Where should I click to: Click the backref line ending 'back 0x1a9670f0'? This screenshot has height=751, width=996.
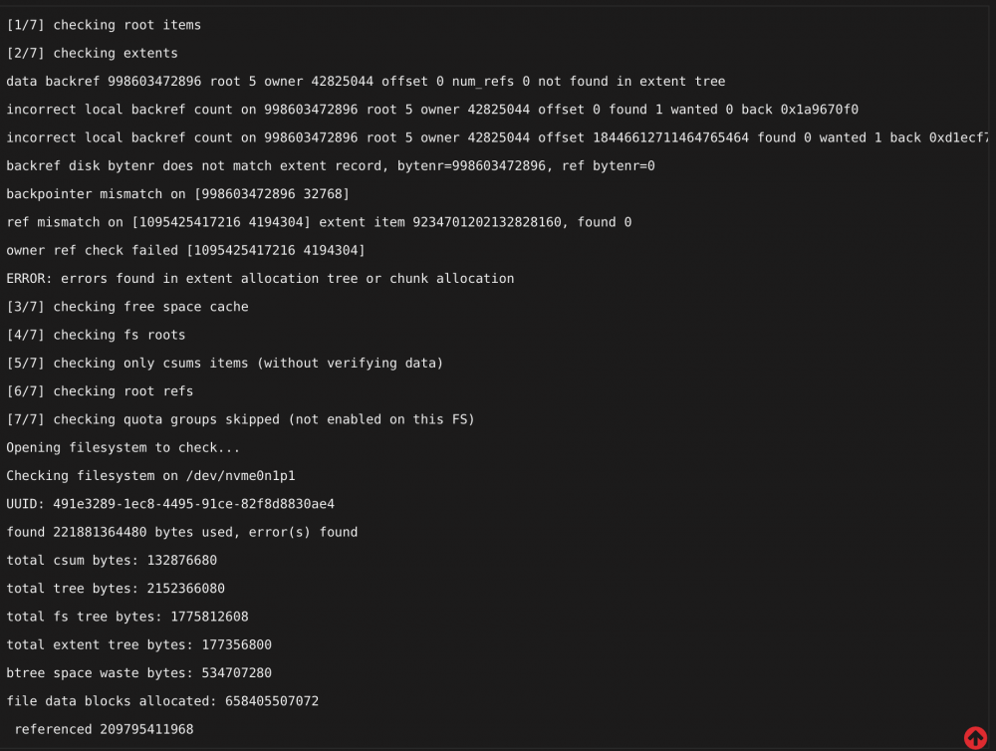pos(432,110)
